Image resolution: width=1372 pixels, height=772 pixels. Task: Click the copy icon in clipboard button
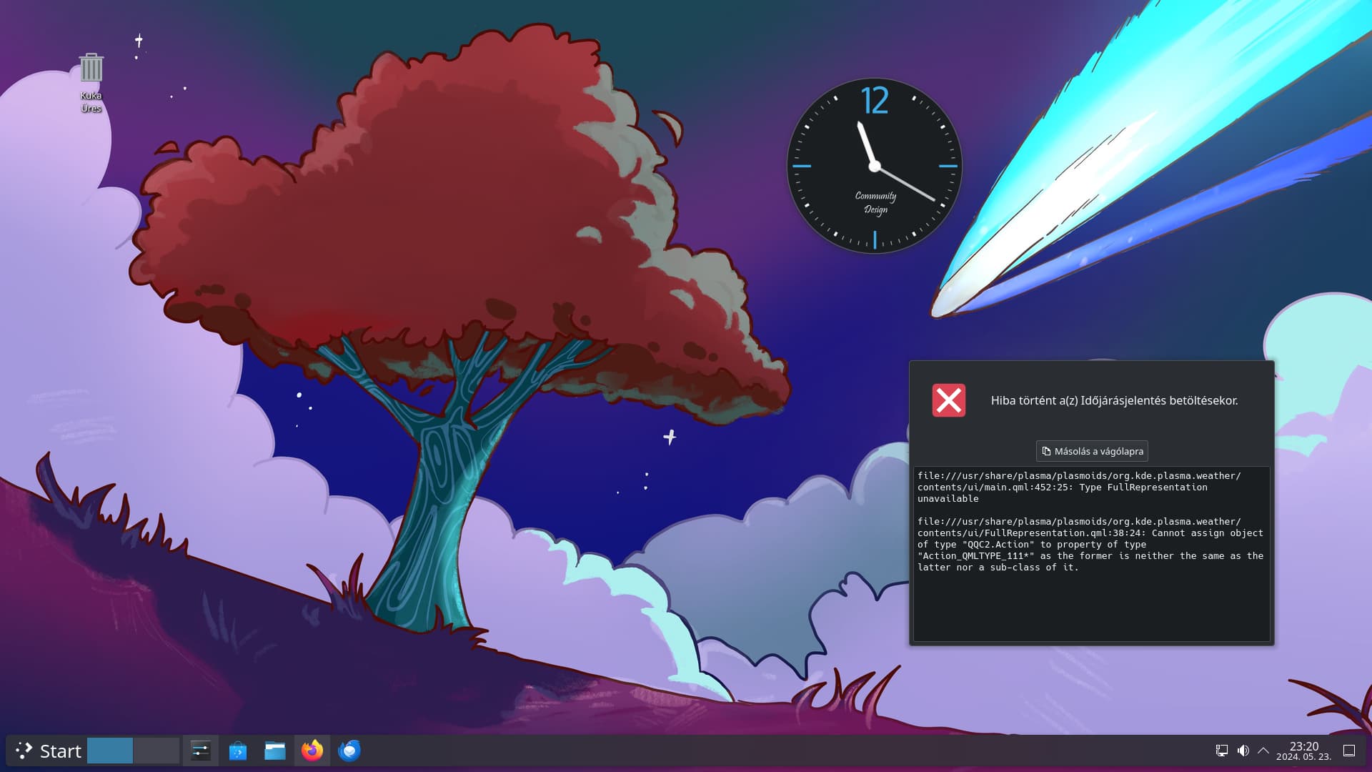point(1046,451)
